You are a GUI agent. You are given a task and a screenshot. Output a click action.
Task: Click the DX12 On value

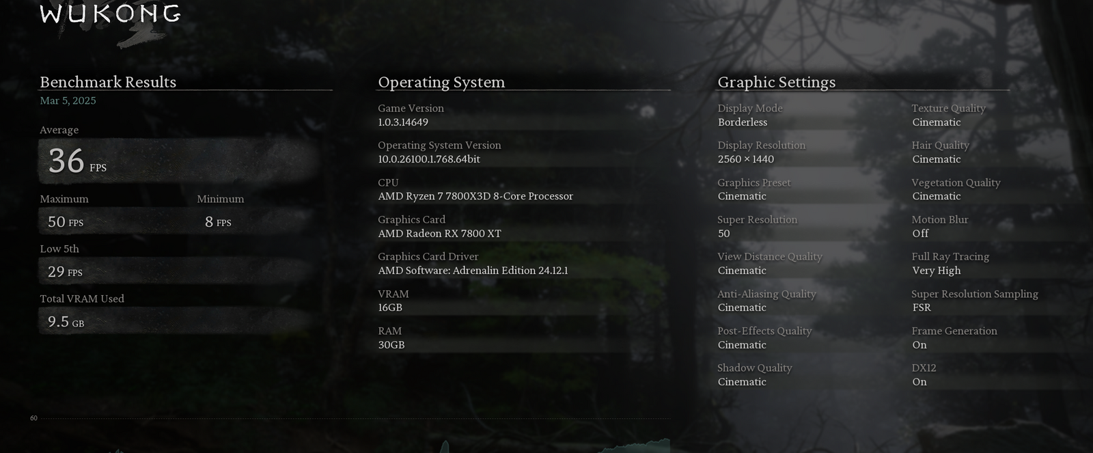[919, 382]
